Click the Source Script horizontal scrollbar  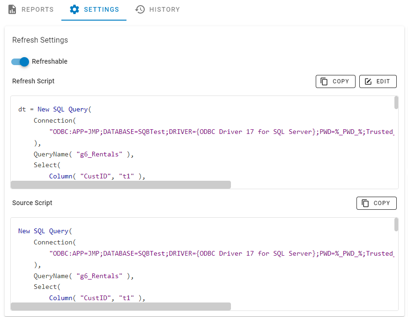pyautogui.click(x=120, y=306)
